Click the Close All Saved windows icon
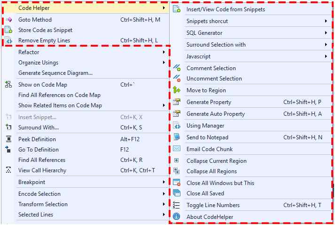The image size is (335, 225). click(x=177, y=193)
